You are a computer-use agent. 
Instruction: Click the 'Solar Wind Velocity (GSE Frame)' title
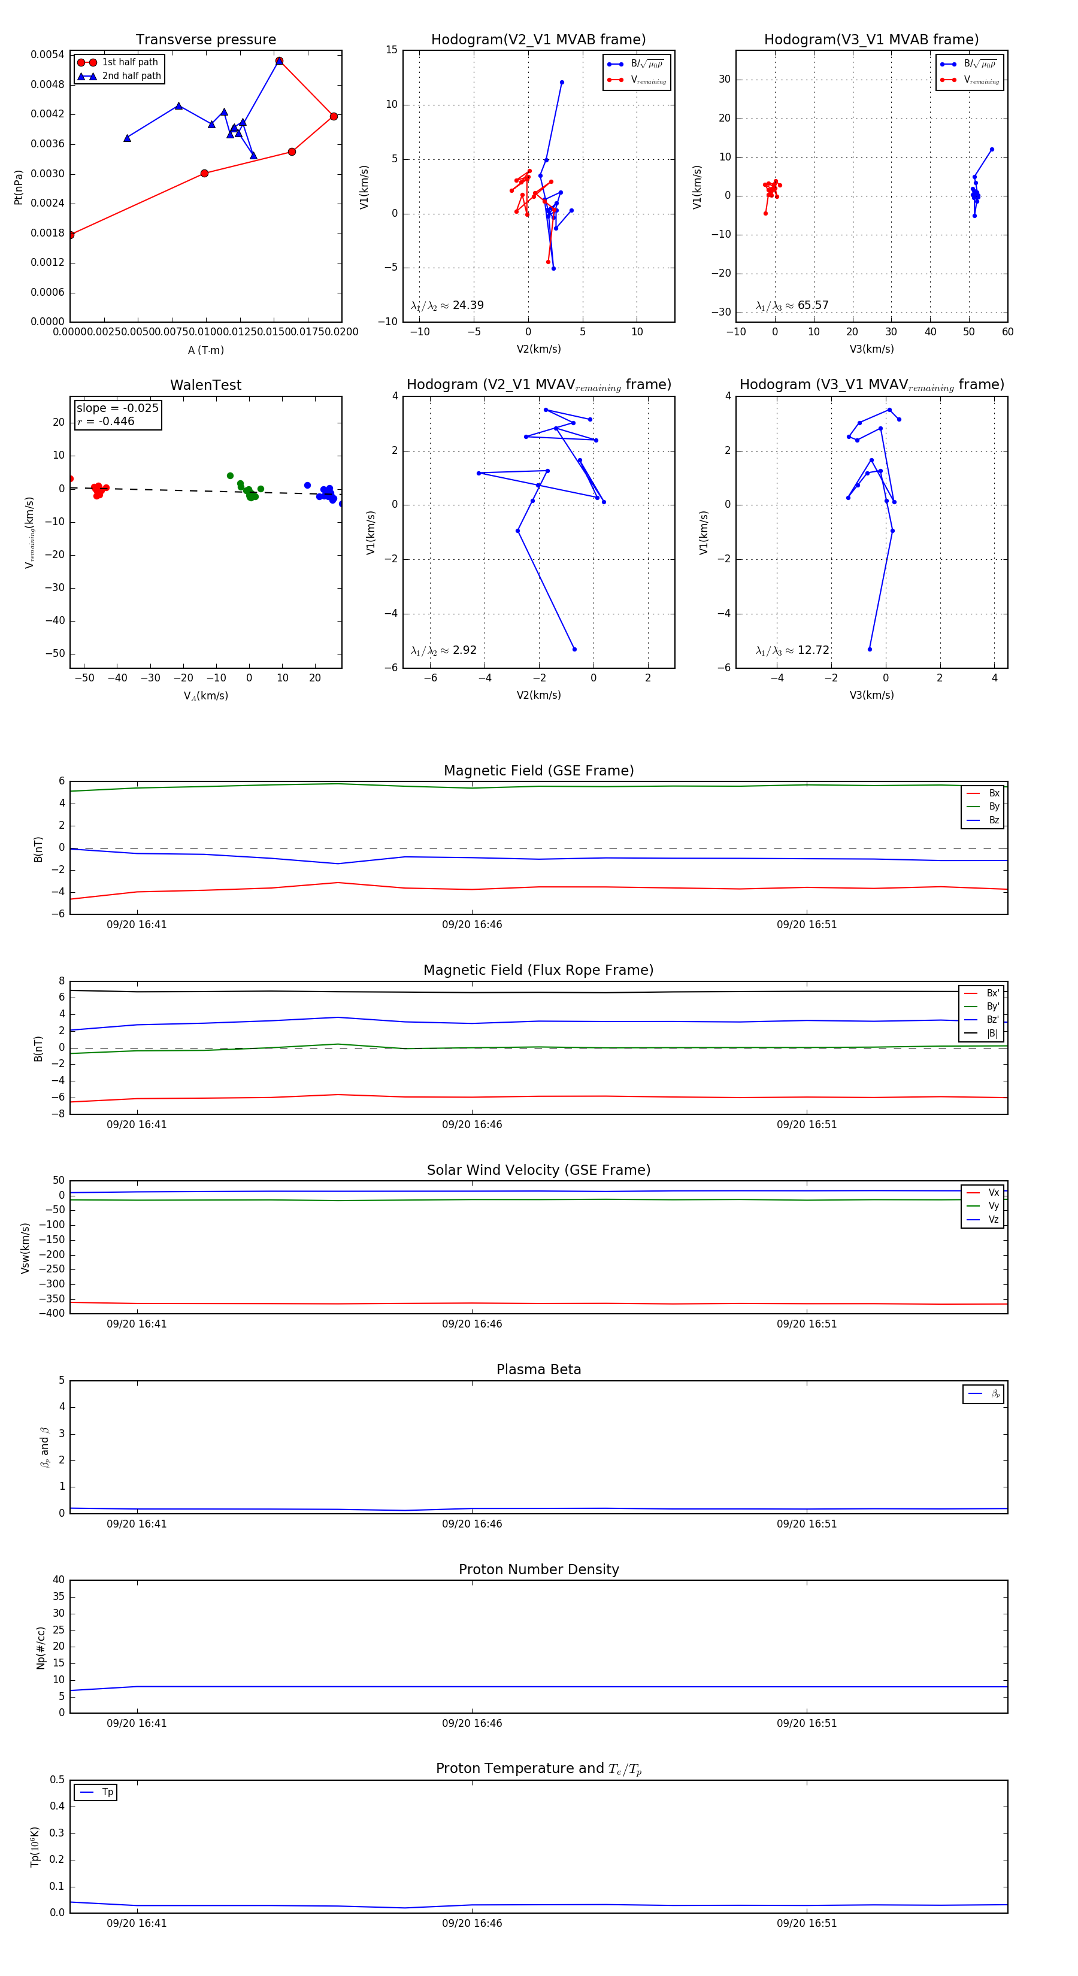(x=538, y=1170)
